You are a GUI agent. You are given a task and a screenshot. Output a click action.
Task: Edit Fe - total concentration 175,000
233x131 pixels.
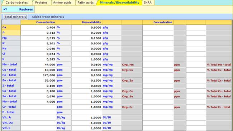(x=38, y=75)
